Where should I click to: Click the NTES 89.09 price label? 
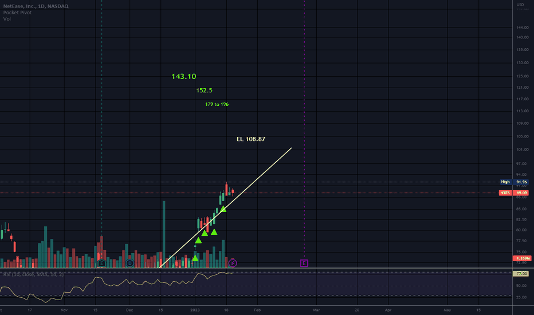tap(514, 193)
